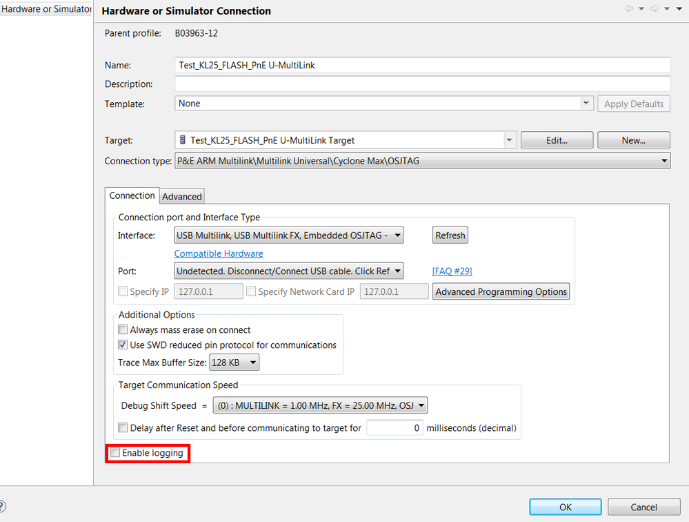Image resolution: width=689 pixels, height=522 pixels.
Task: Click the back navigation arrow icon
Action: (628, 9)
